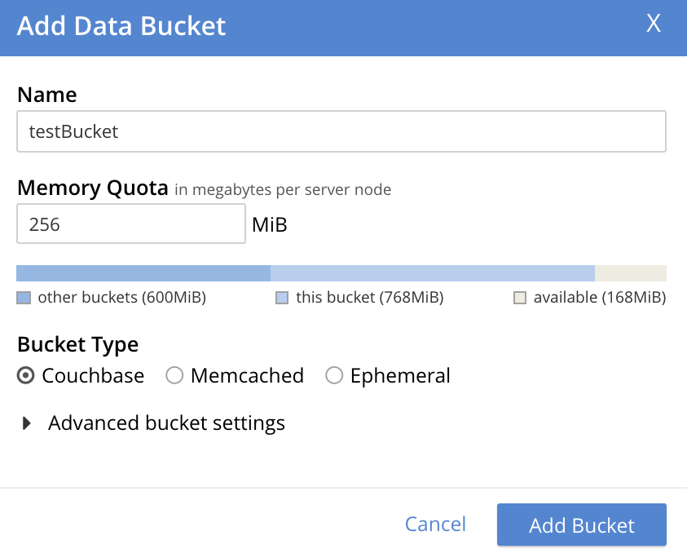
Task: Click the Bucket Type heading
Action: (x=77, y=344)
